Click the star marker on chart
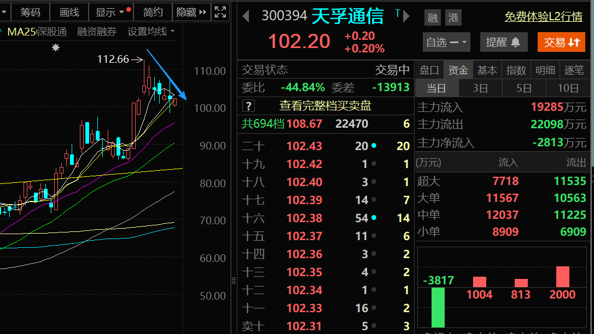This screenshot has height=334, width=594. tap(56, 47)
